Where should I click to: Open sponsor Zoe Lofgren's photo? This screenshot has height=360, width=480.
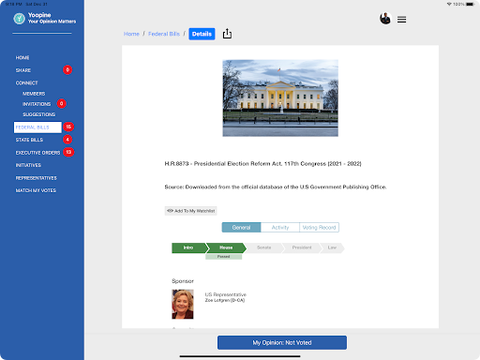tap(183, 304)
